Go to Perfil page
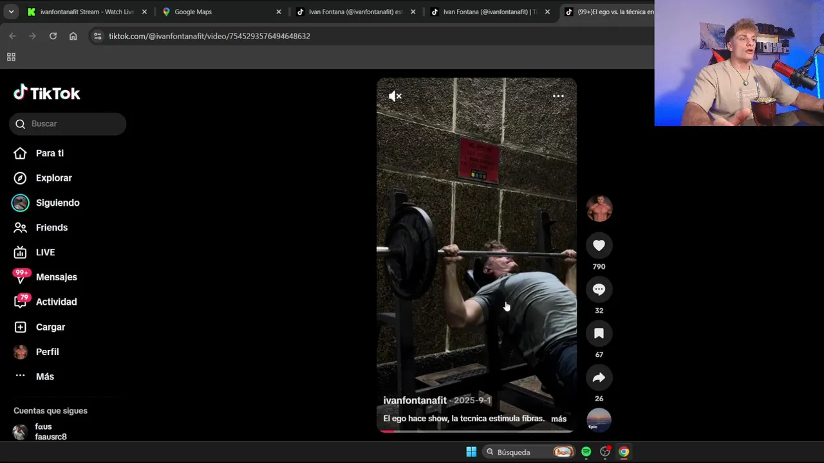 (47, 352)
